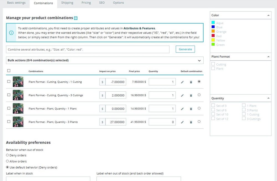Screen dimensions: 277x181
Task: Collapse the Color attribute panel
Action: (268, 15)
